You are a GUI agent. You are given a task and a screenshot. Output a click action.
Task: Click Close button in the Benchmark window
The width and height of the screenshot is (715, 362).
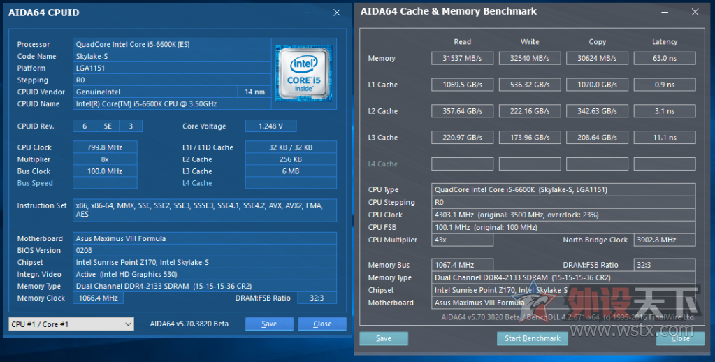coord(680,338)
